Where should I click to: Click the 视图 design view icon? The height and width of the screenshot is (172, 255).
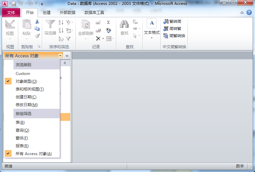tap(10, 24)
